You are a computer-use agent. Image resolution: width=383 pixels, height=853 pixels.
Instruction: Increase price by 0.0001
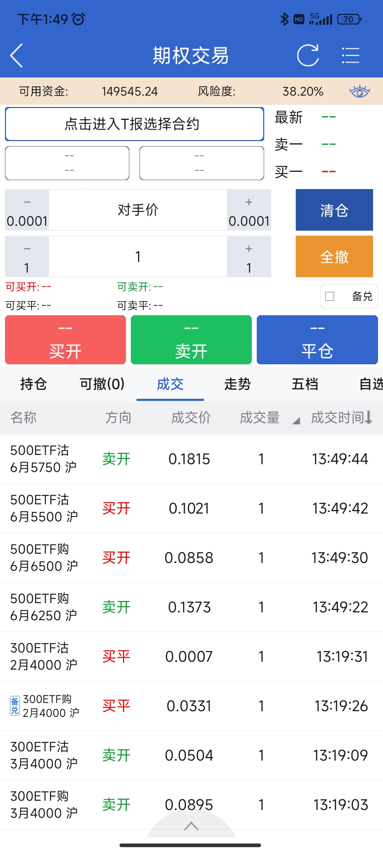(249, 210)
